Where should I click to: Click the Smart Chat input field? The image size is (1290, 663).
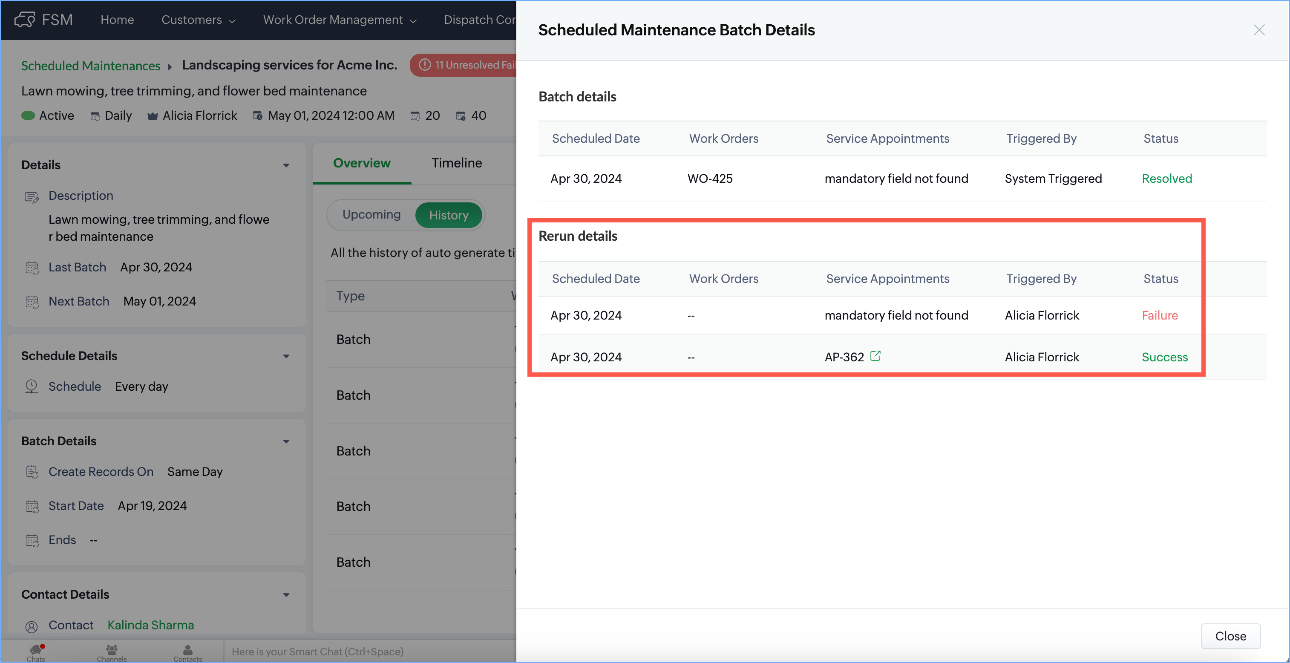[371, 651]
